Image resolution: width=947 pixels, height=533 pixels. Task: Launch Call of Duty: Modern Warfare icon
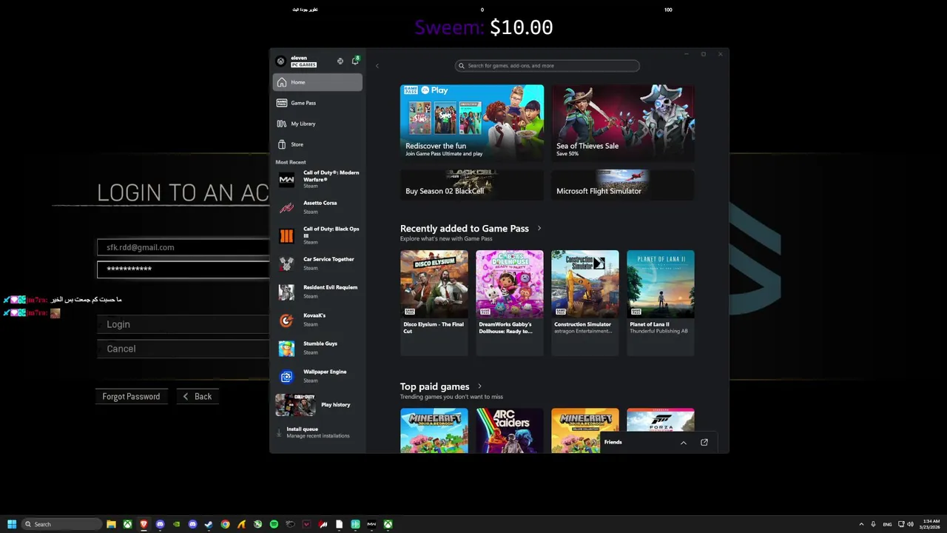point(286,179)
